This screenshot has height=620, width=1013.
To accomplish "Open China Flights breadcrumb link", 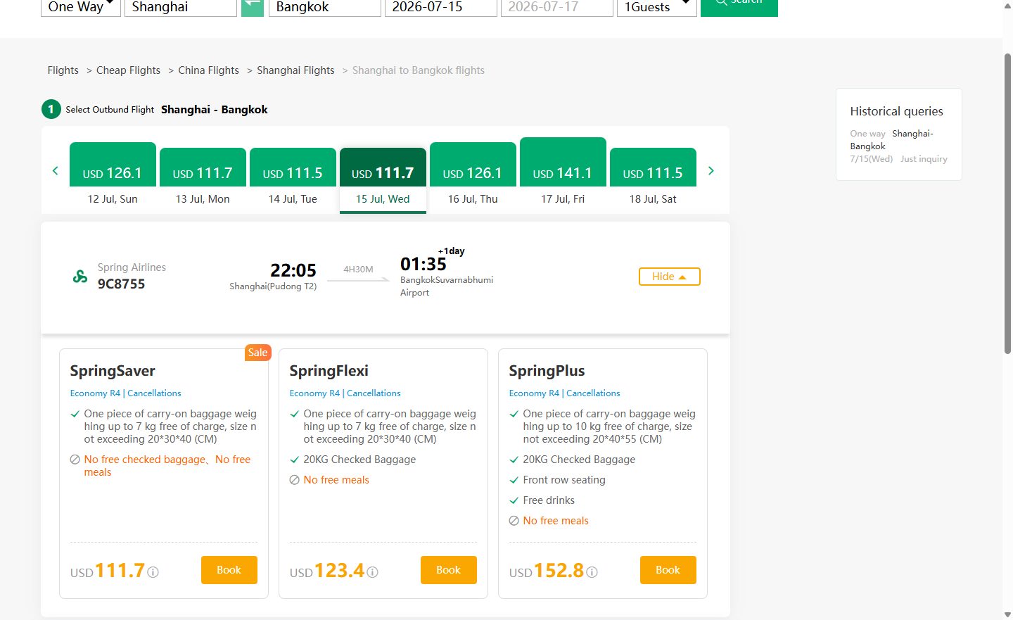I will point(208,70).
